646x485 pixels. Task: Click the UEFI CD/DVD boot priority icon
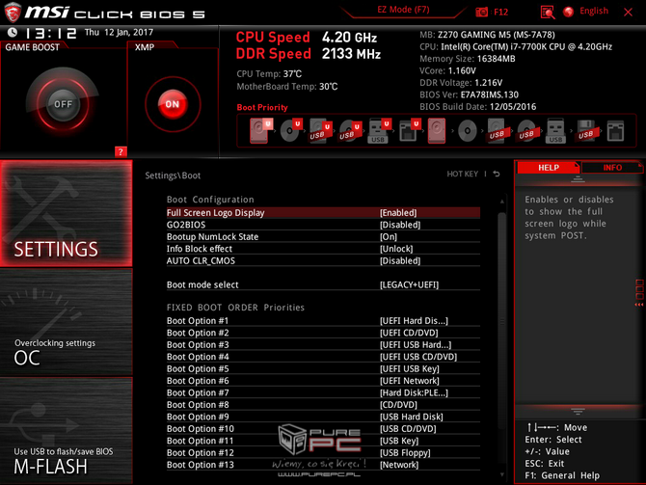click(291, 130)
